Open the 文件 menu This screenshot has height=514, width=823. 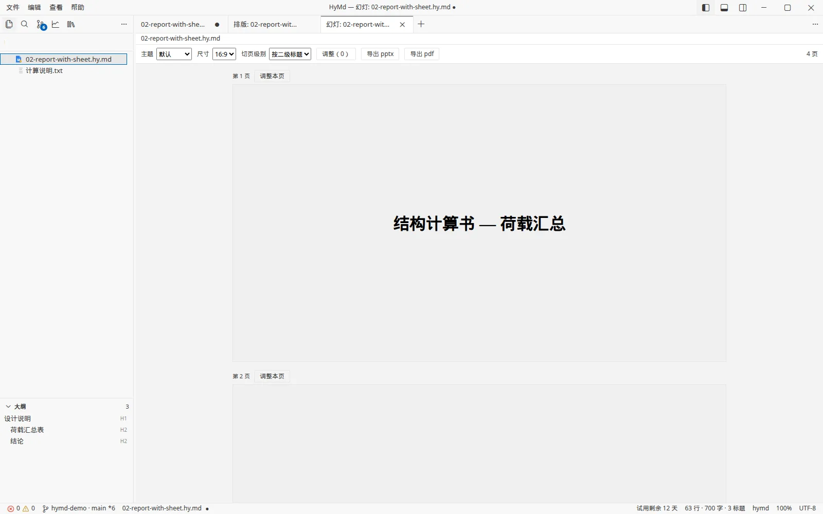[13, 7]
